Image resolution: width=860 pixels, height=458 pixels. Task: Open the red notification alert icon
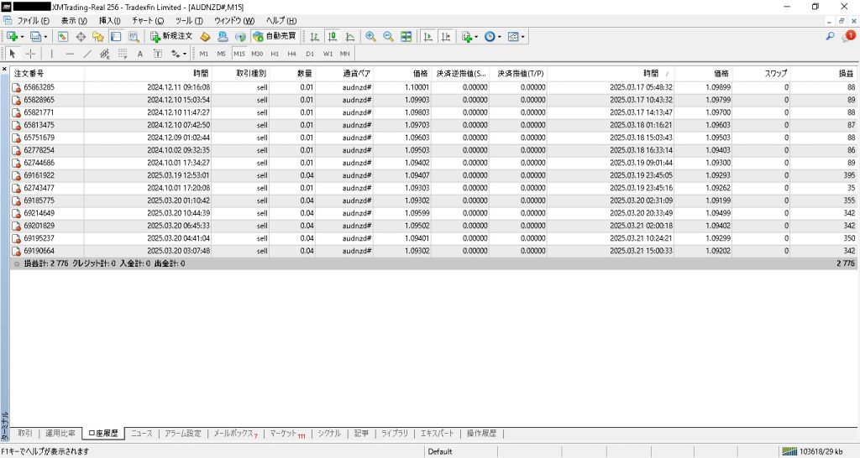tap(848, 36)
